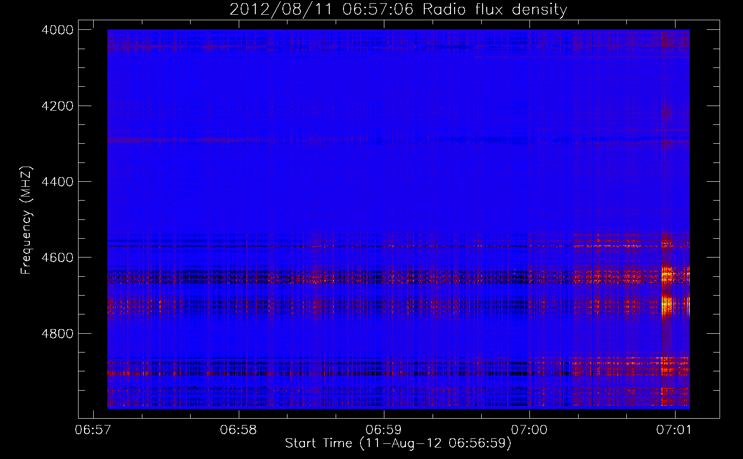Click the 4800 frequency tick label

point(57,334)
